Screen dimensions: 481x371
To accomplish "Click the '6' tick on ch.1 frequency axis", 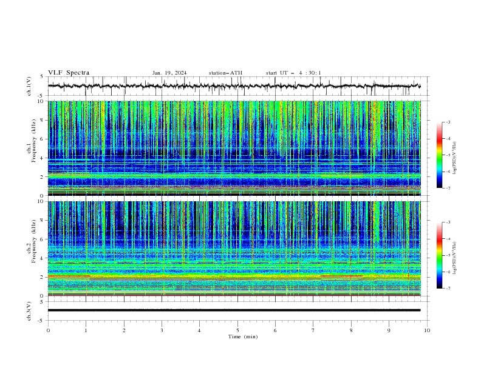I will (x=43, y=139).
